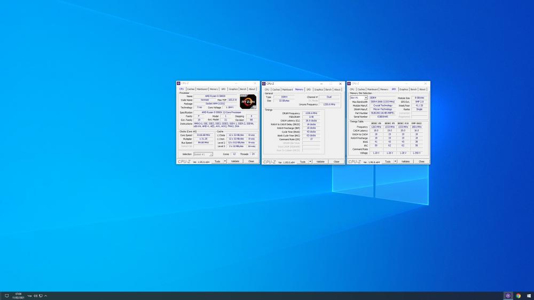
Task: Go to CPU tab in the SPD slot window
Action: [x=352, y=90]
